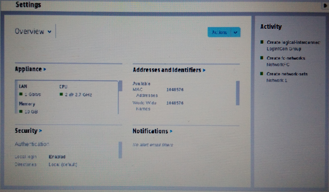Image resolution: width=329 pixels, height=192 pixels.
Task: Go to the Security section
Action: (28, 131)
